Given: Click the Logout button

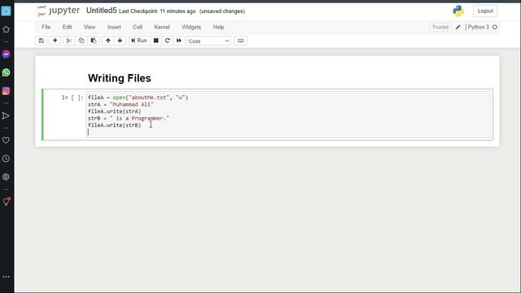Looking at the screenshot, I should [x=485, y=11].
